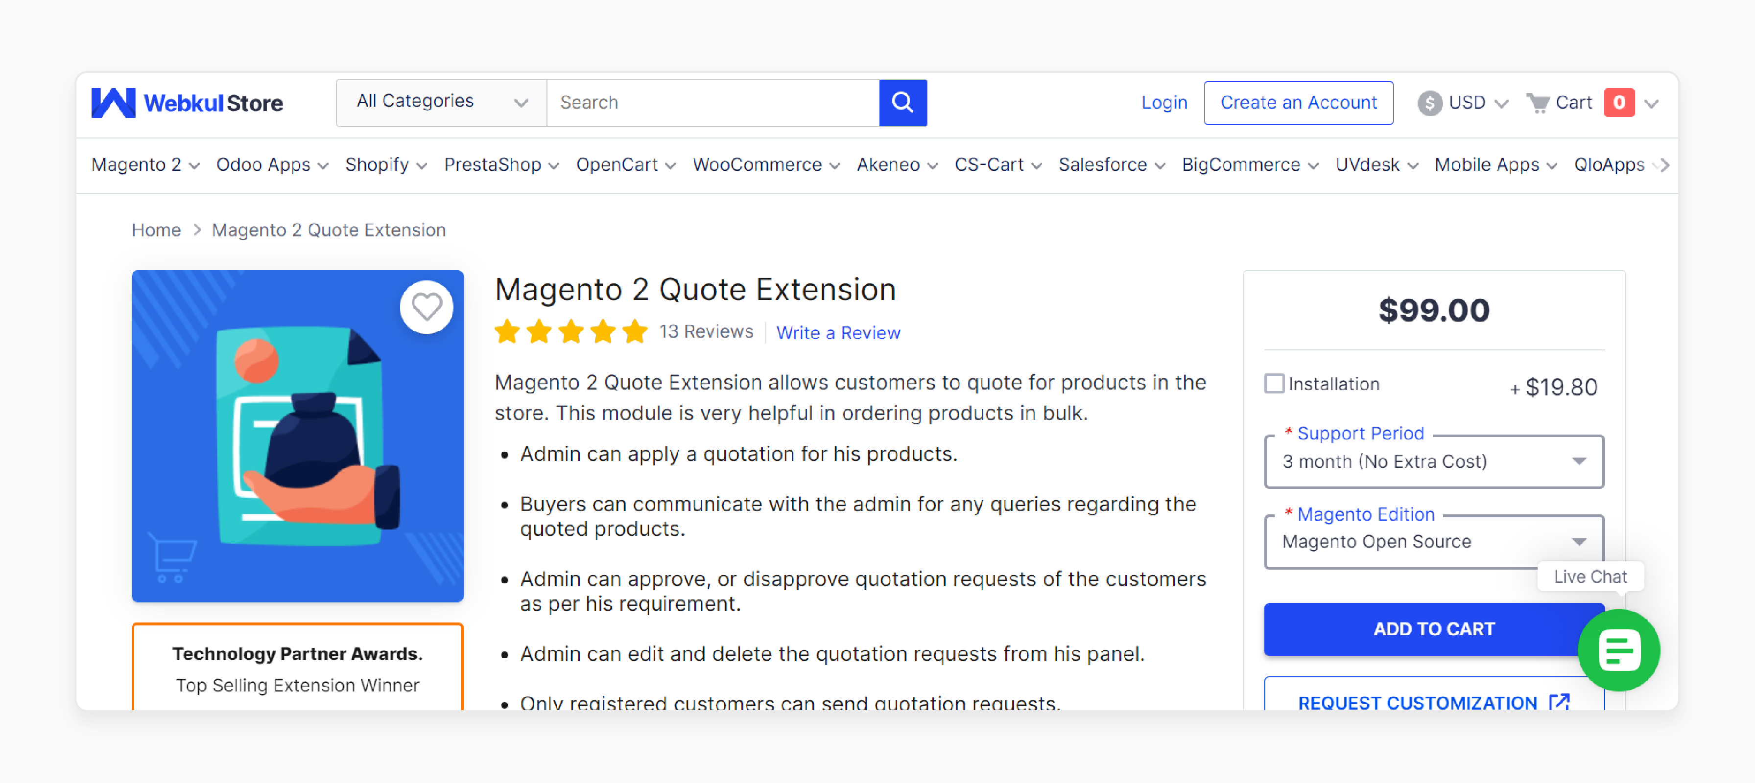This screenshot has height=783, width=1755.
Task: Click the shopping cart icon
Action: click(1538, 103)
